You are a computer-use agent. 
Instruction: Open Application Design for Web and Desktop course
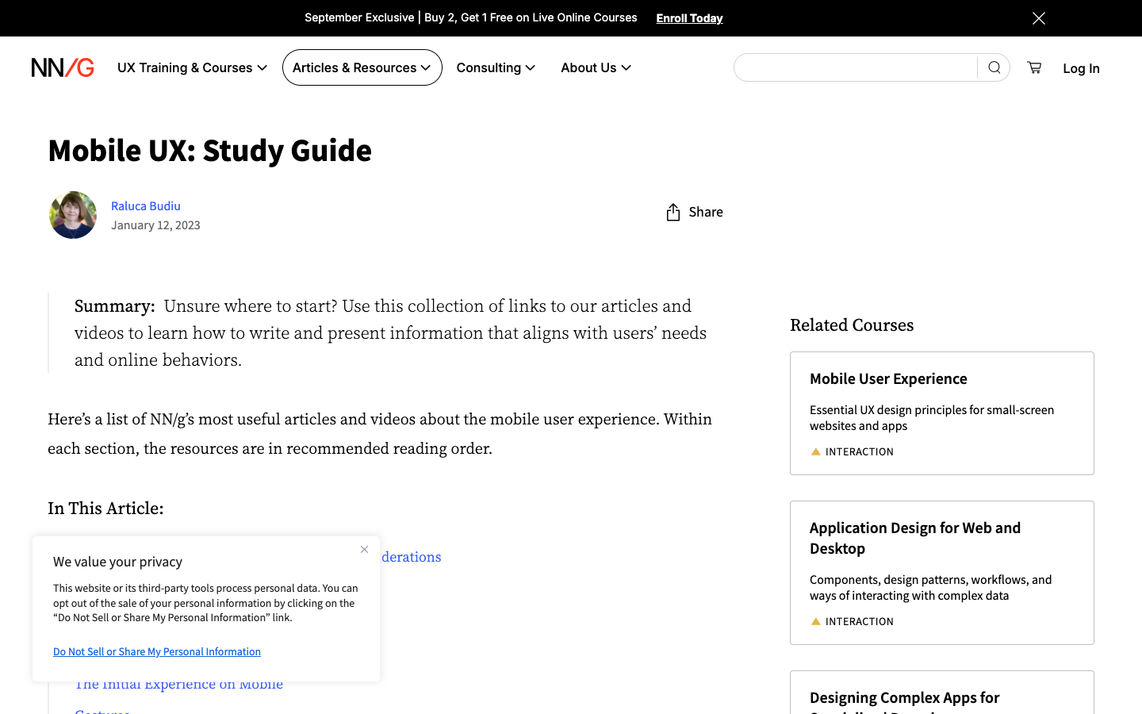pos(942,573)
